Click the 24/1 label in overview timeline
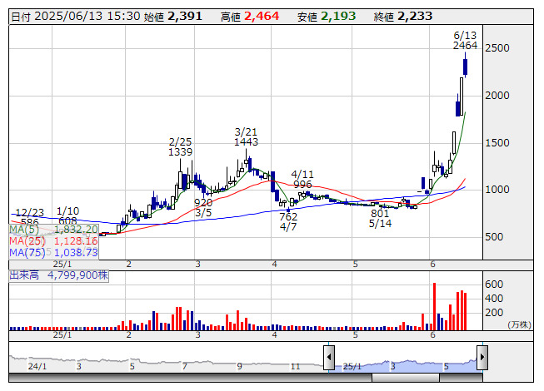 pyautogui.click(x=37, y=366)
